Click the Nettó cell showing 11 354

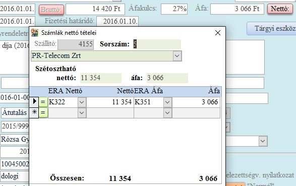pos(110,102)
